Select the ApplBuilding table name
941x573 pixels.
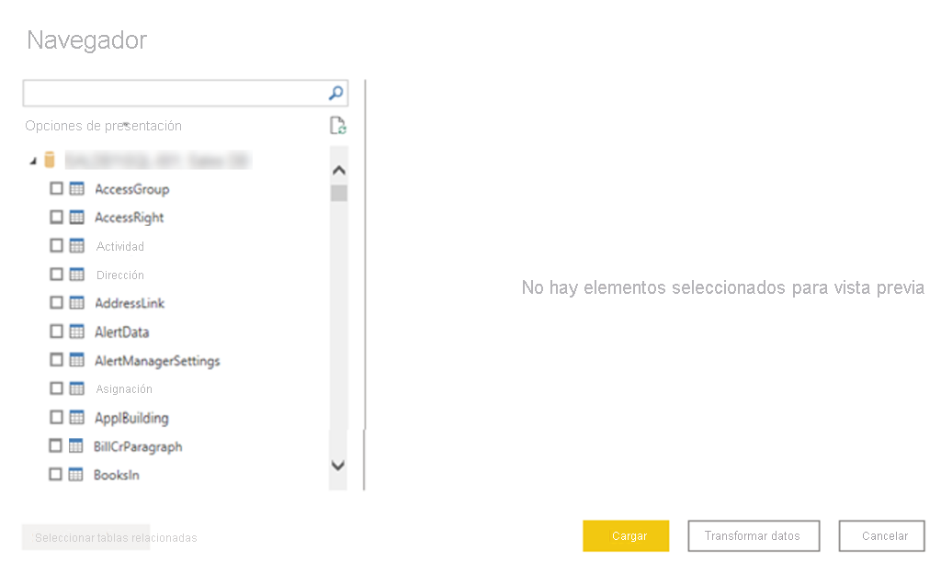(131, 418)
